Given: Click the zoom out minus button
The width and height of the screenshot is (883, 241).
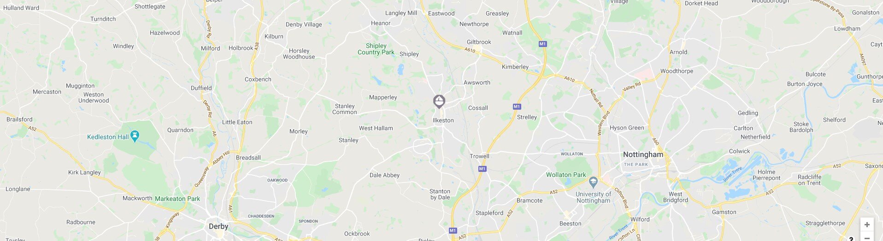Looking at the screenshot, I should [867, 237].
